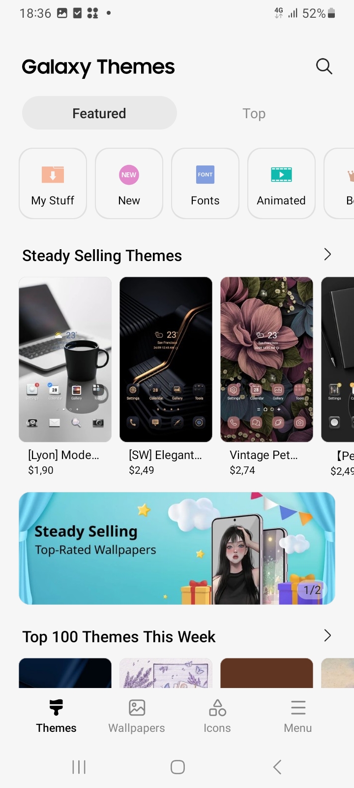
Task: Tap the Themes paintbrush icon
Action: tap(56, 707)
